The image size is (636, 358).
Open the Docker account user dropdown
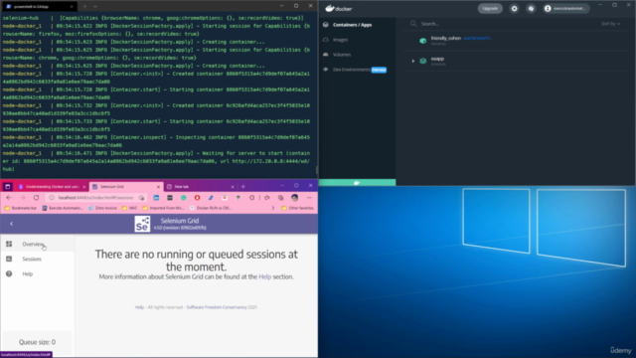point(565,9)
